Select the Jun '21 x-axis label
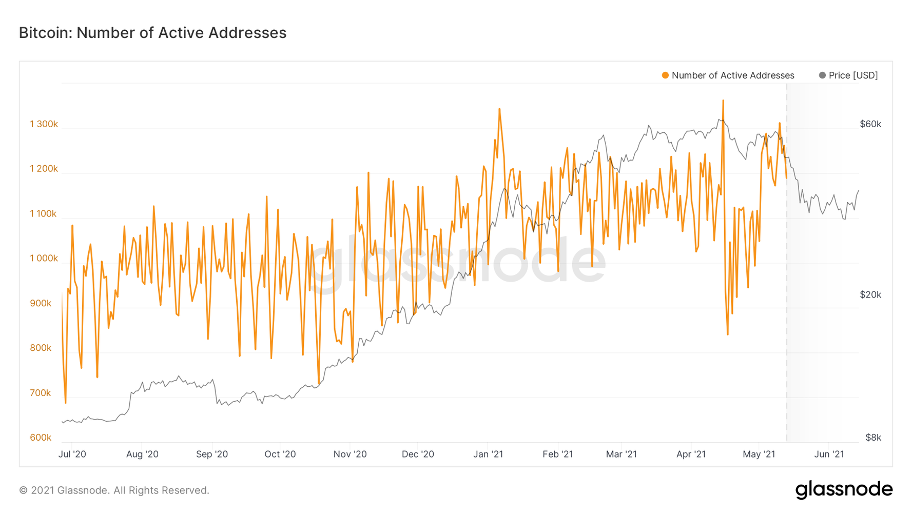 tap(829, 454)
